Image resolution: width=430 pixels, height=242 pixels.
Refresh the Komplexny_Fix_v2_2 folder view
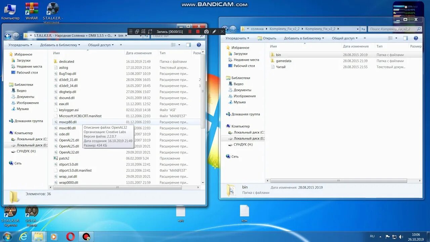point(363,29)
